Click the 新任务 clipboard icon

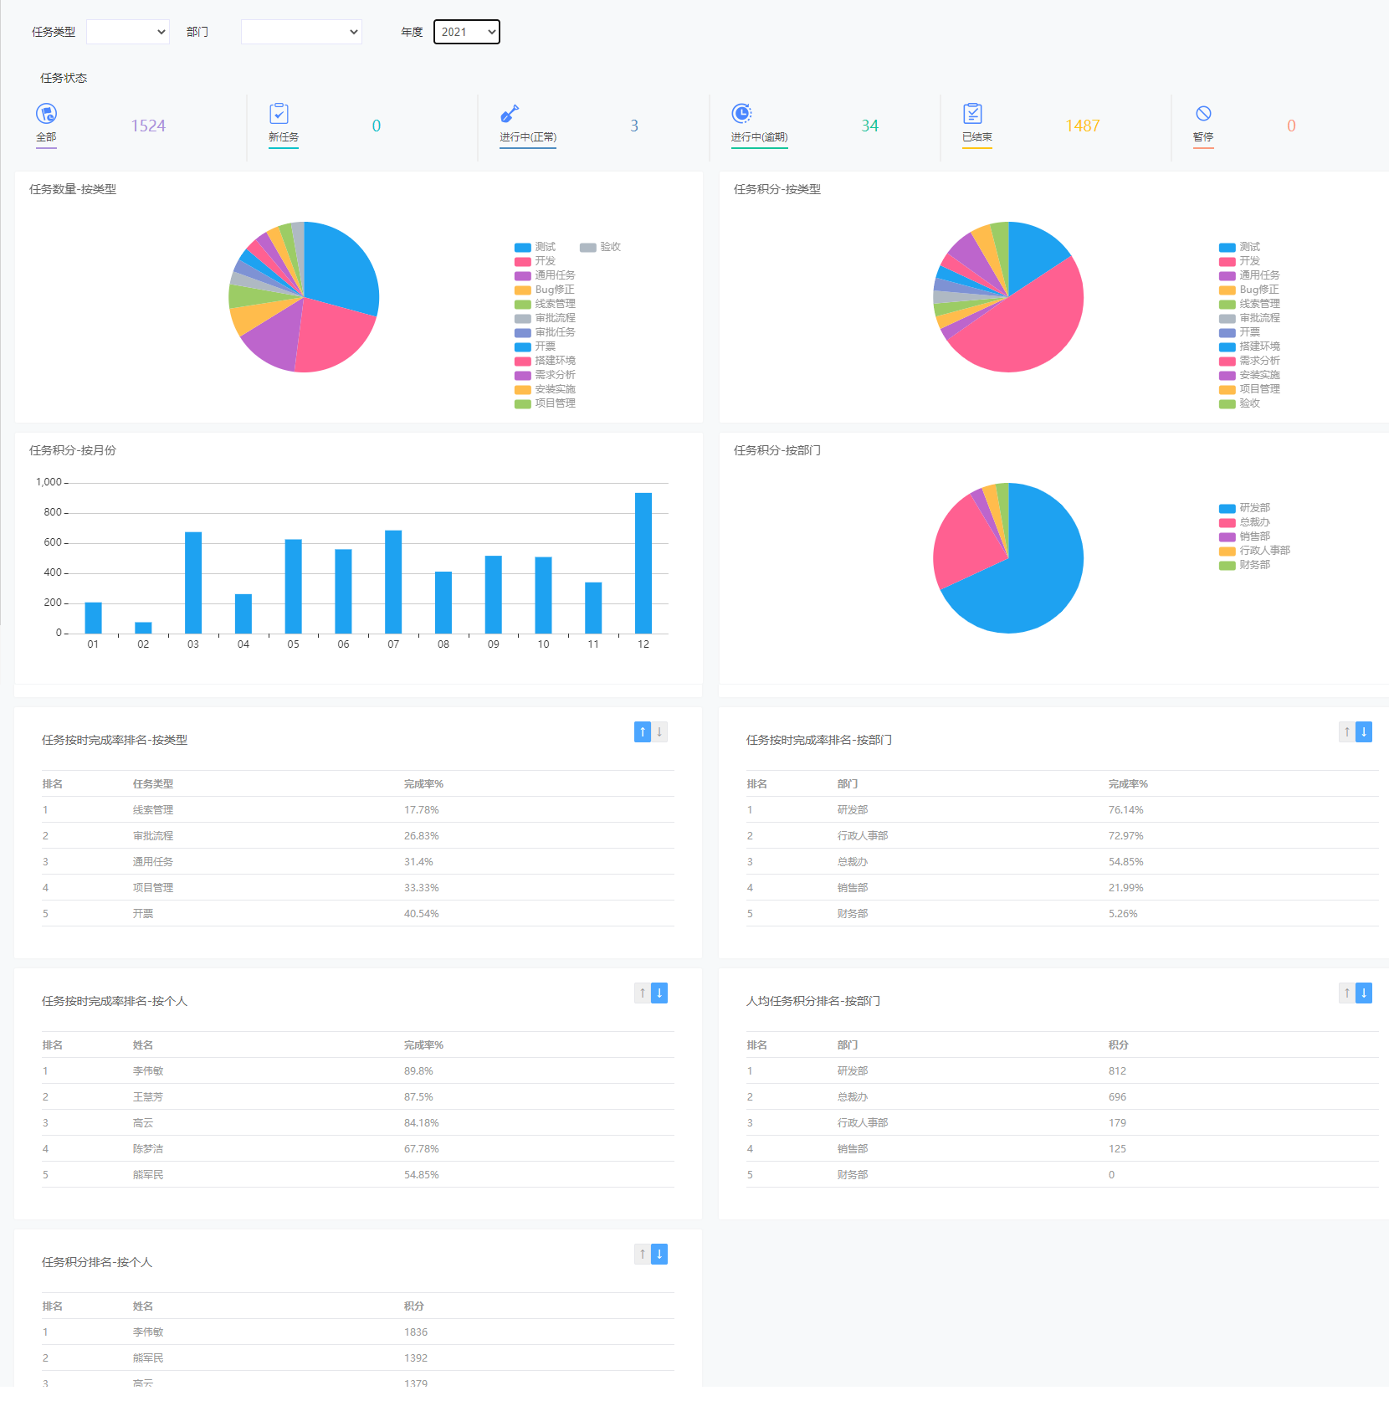[x=279, y=113]
